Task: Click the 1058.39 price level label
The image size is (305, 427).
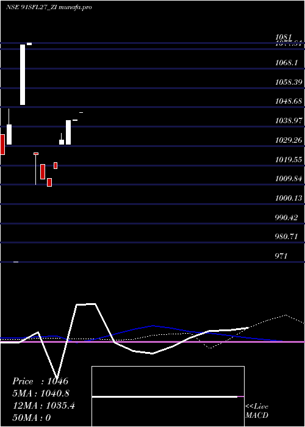Action: point(289,82)
